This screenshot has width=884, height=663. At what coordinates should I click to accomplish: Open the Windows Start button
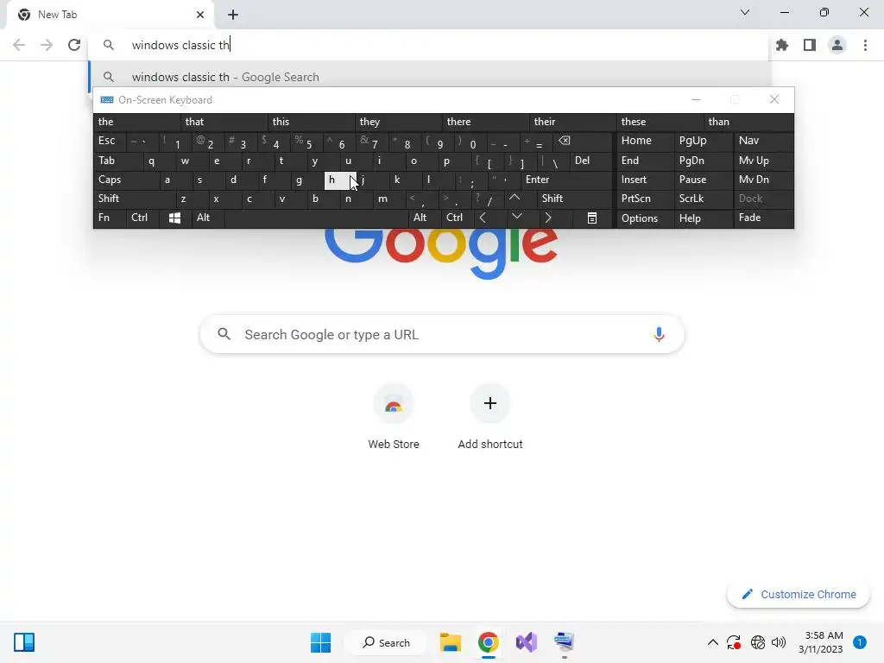[x=321, y=642]
